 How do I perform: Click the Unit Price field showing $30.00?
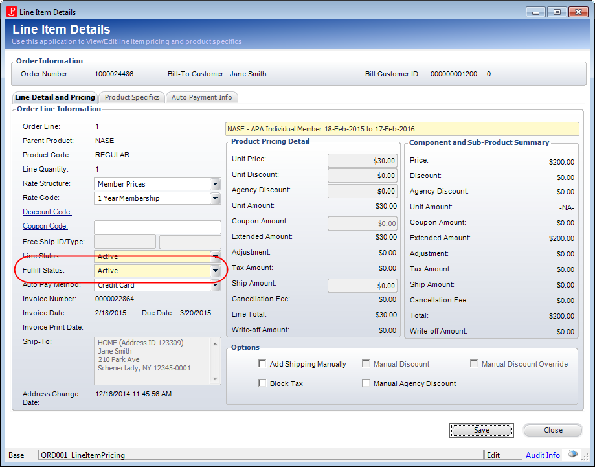(x=363, y=161)
